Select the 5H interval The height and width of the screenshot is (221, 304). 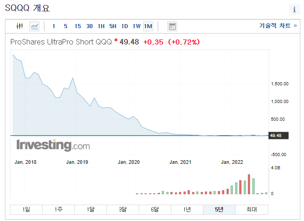(x=113, y=26)
